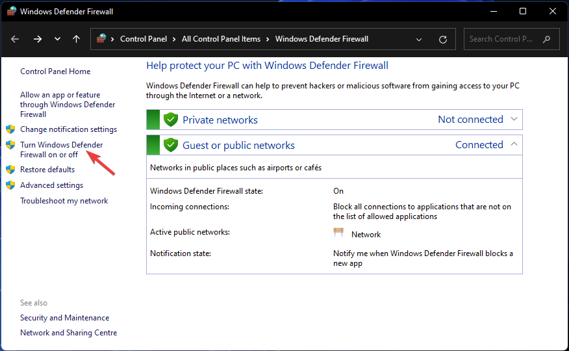Click Windows Defender Firewall state label

(x=207, y=191)
